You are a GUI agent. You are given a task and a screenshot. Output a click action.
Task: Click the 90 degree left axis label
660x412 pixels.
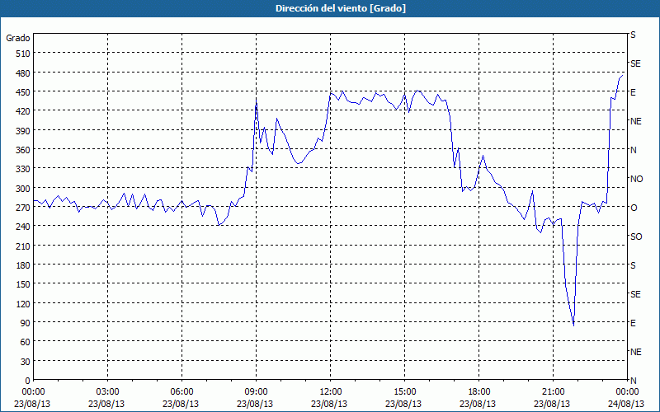26,323
